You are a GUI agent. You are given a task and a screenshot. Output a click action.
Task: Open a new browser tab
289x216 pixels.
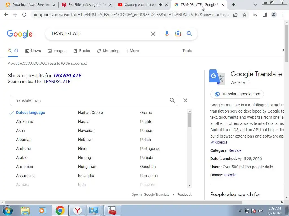point(233,5)
